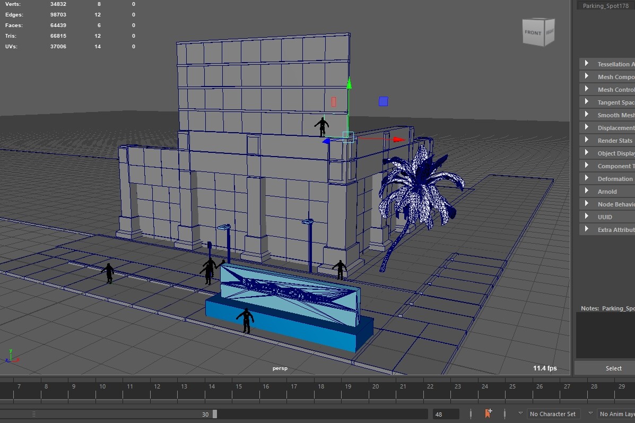Click the FRONT face of the view cube
The height and width of the screenshot is (423, 635).
(x=533, y=33)
